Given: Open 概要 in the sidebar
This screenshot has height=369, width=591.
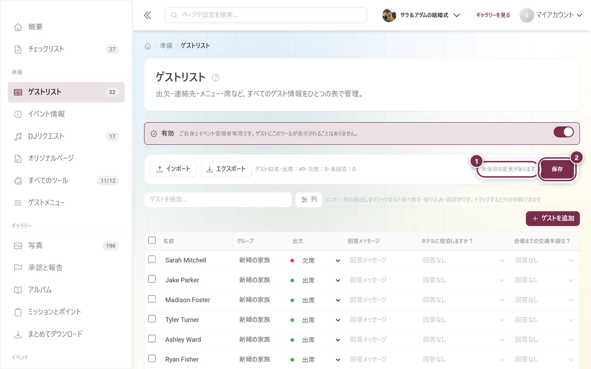Looking at the screenshot, I should [66, 27].
